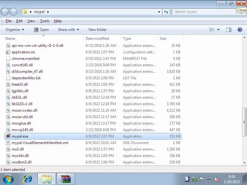
Task: Click Windows Explorer taskbar button
Action: tap(47, 179)
